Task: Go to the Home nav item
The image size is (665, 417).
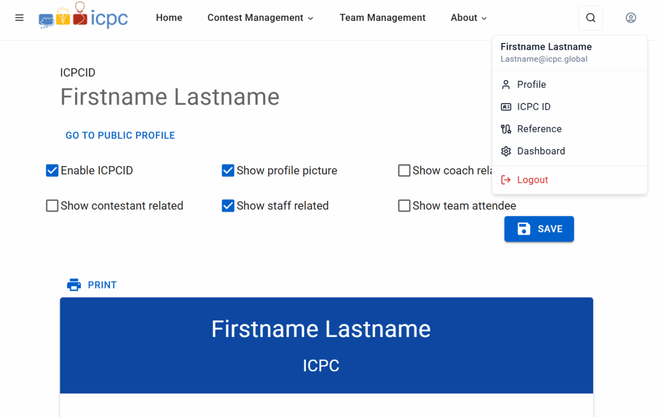Action: pos(169,18)
